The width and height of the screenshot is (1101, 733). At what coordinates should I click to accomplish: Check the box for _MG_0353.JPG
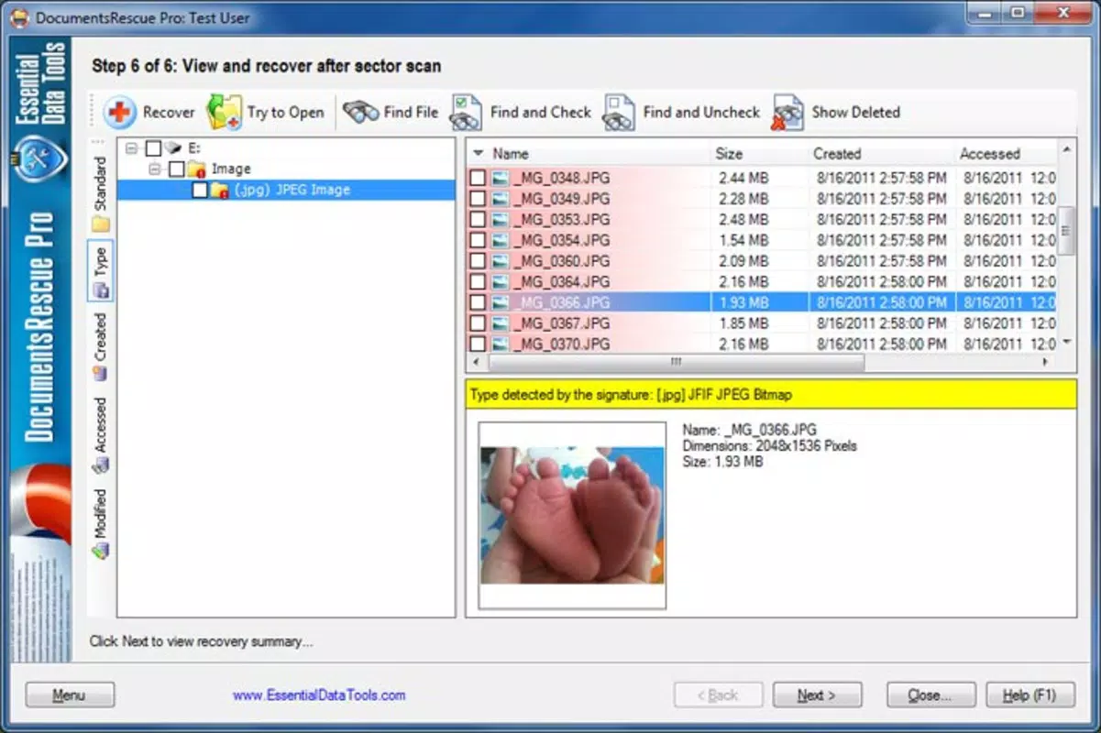(478, 220)
